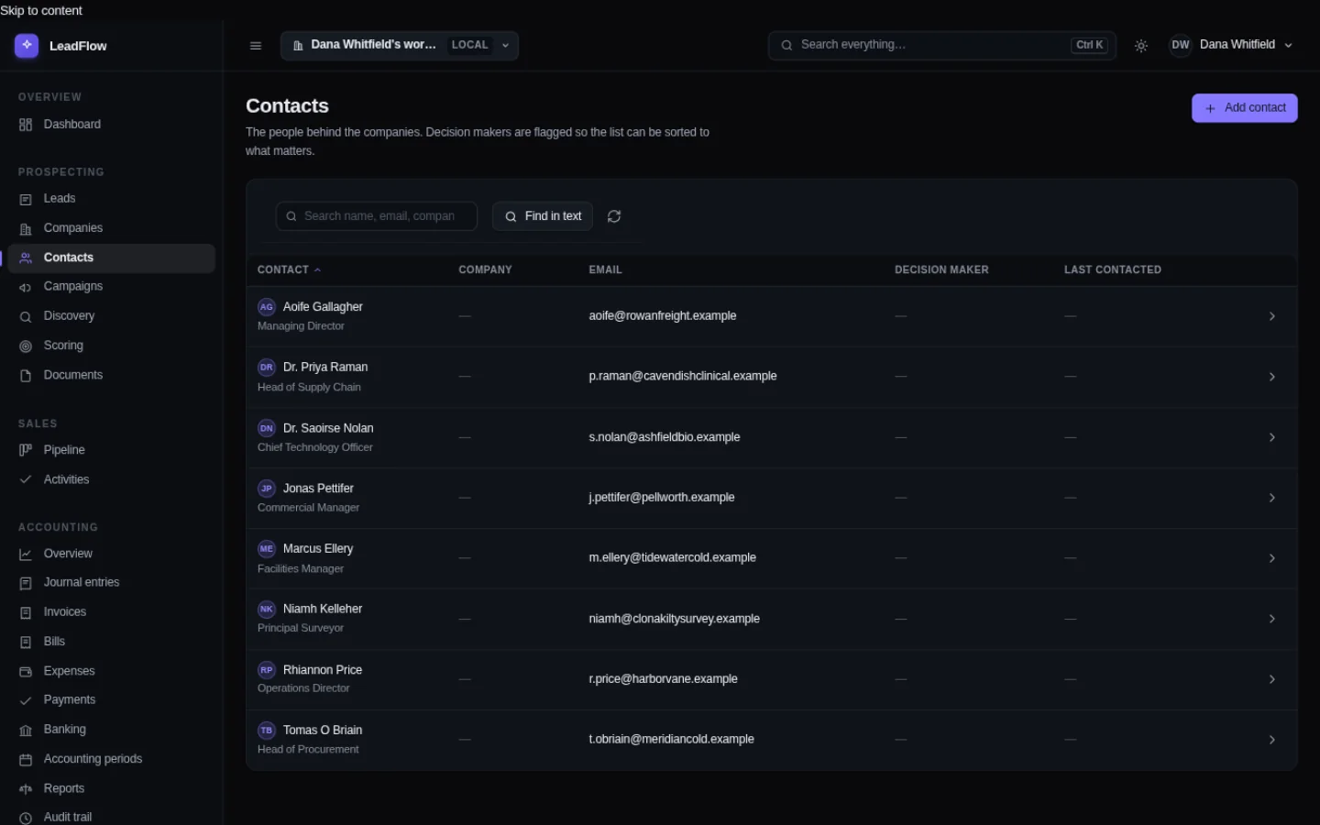Image resolution: width=1320 pixels, height=825 pixels.
Task: Open Scoring in the sidebar
Action: coord(112,346)
